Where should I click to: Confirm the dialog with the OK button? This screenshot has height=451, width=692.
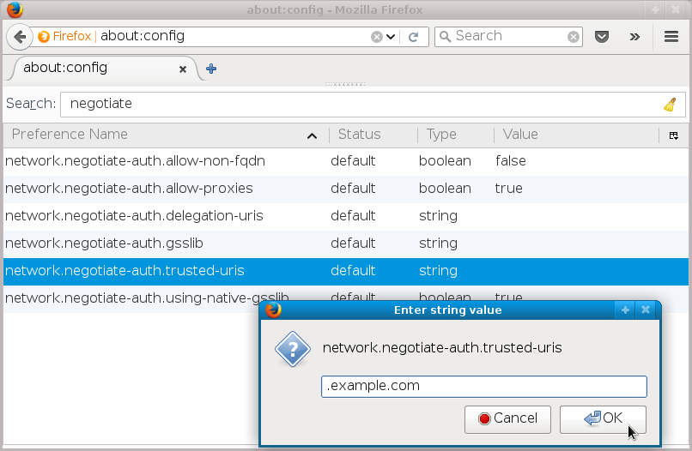coord(603,419)
